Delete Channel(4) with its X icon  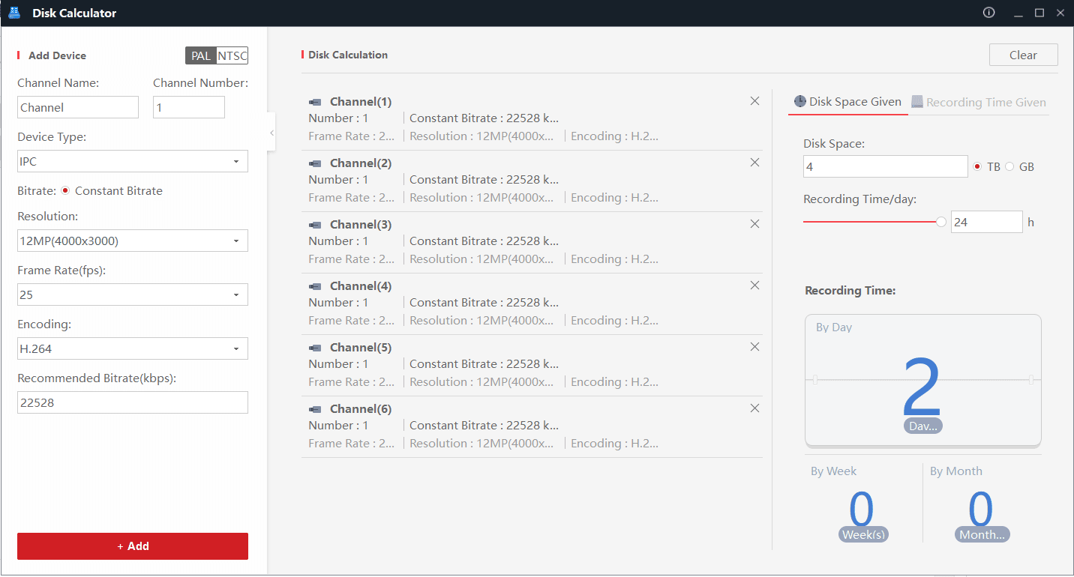click(x=754, y=286)
